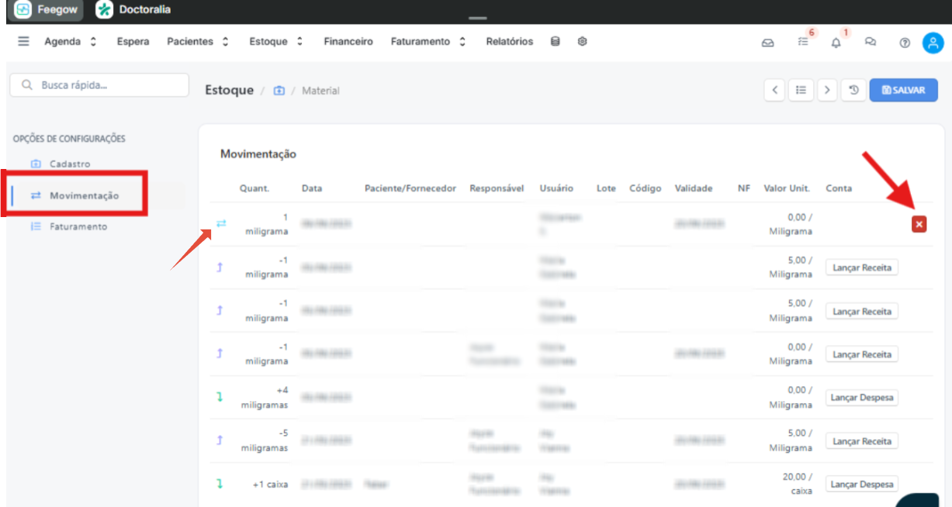Viewport: 952px width, 507px height.
Task: Click the Responsável column header
Action: 497,188
